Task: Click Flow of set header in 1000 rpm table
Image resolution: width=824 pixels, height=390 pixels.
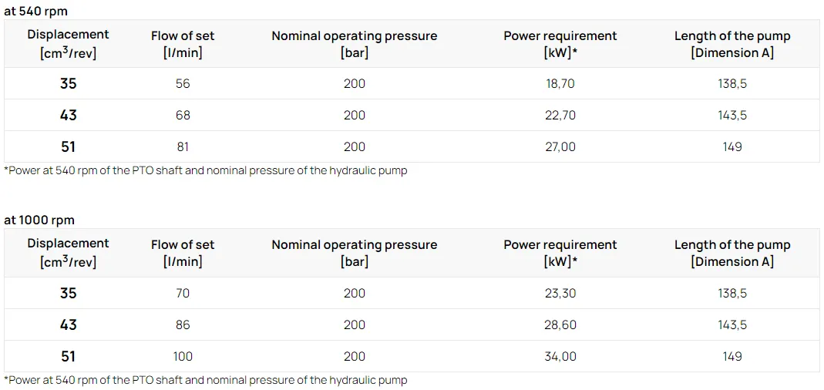Action: pos(183,253)
